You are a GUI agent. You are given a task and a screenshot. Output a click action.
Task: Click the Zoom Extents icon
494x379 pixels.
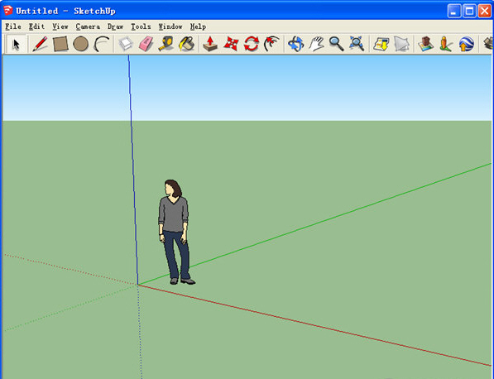click(x=357, y=44)
